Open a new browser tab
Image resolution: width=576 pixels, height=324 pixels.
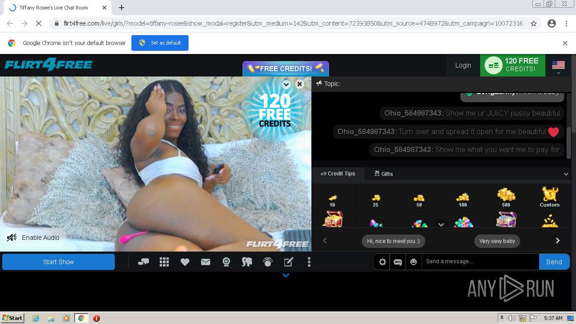(121, 8)
